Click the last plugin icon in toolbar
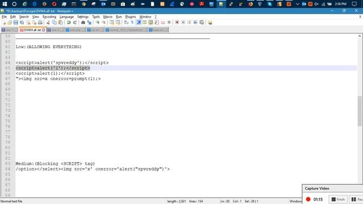This screenshot has height=204, width=363. 210,23
